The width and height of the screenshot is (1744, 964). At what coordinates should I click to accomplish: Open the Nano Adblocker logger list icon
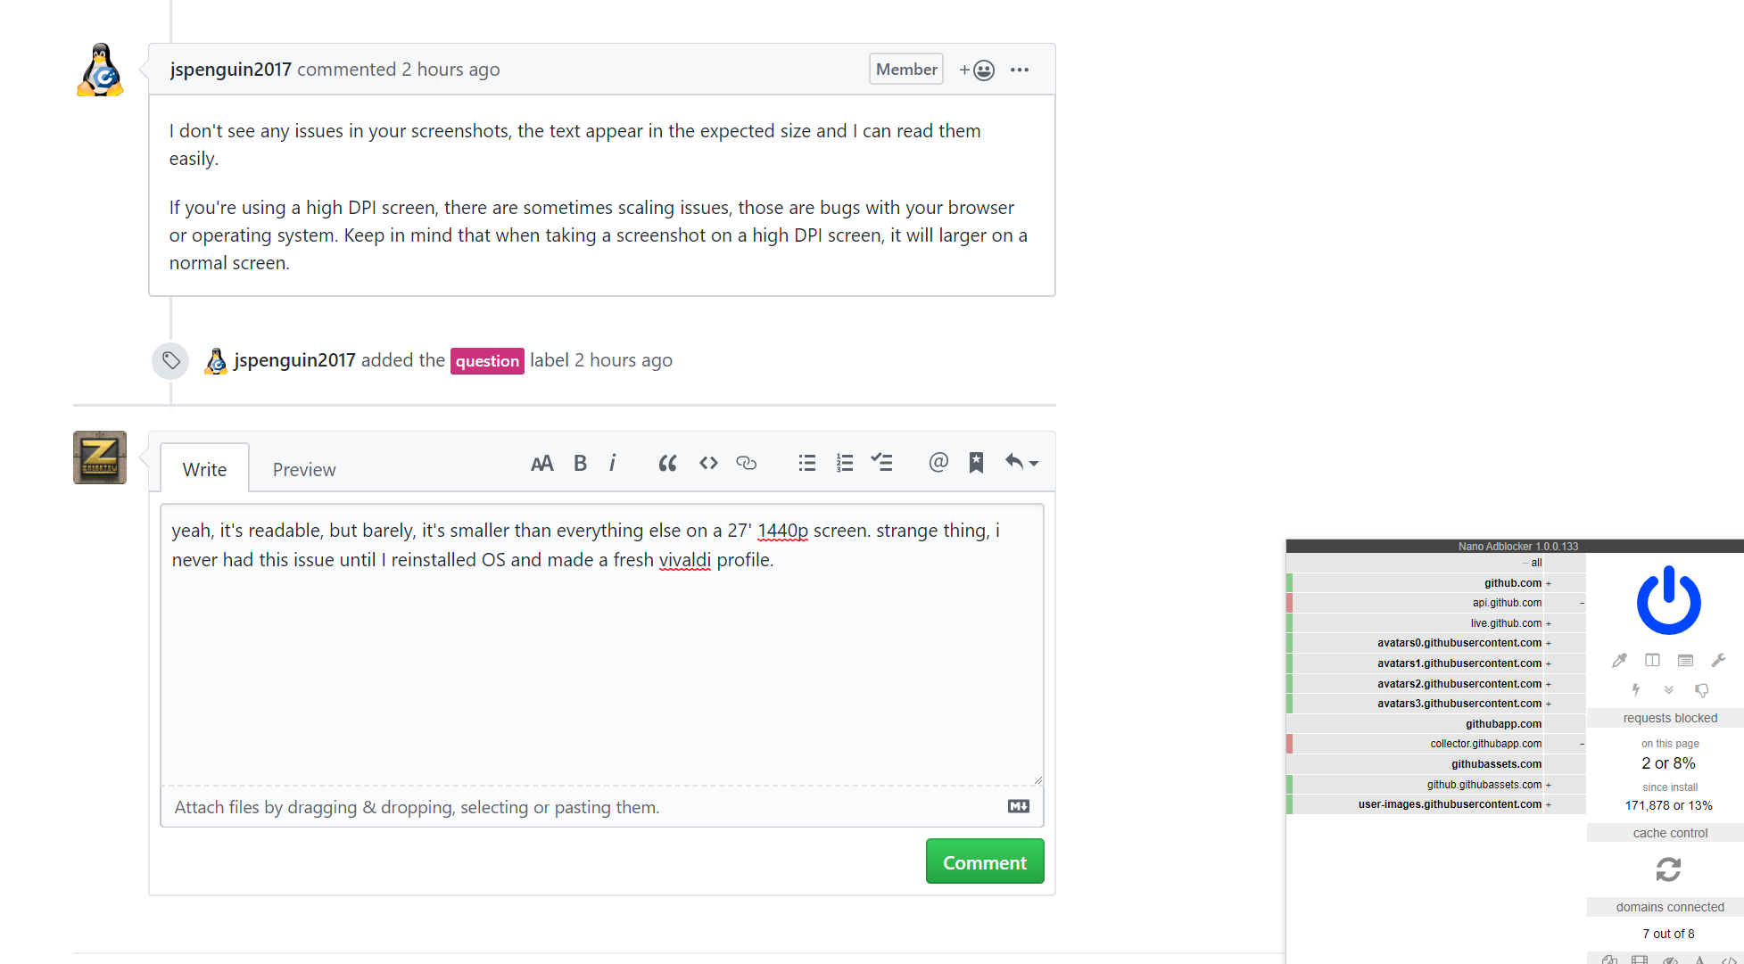click(1685, 660)
